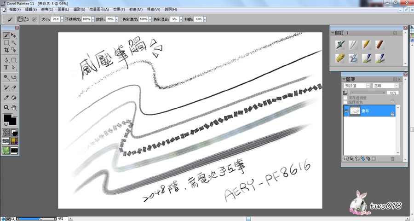Viewport: 414px width, 221px height.
Task: Toggle 保存透明度 checkbox
Action: click(345, 98)
